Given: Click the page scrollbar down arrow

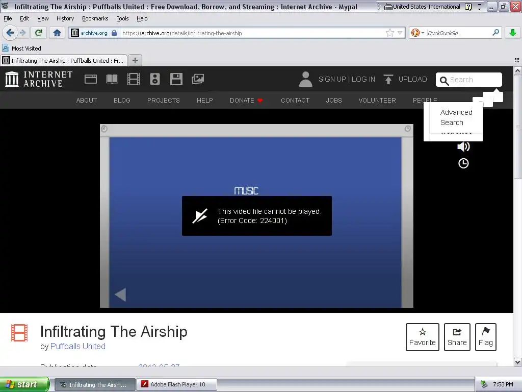Looking at the screenshot, I should pos(517,362).
